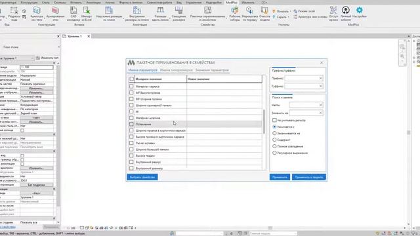The height and width of the screenshot is (236, 420).
Task: Select the 'Регулярное выражение' radio option
Action: [x=274, y=153]
